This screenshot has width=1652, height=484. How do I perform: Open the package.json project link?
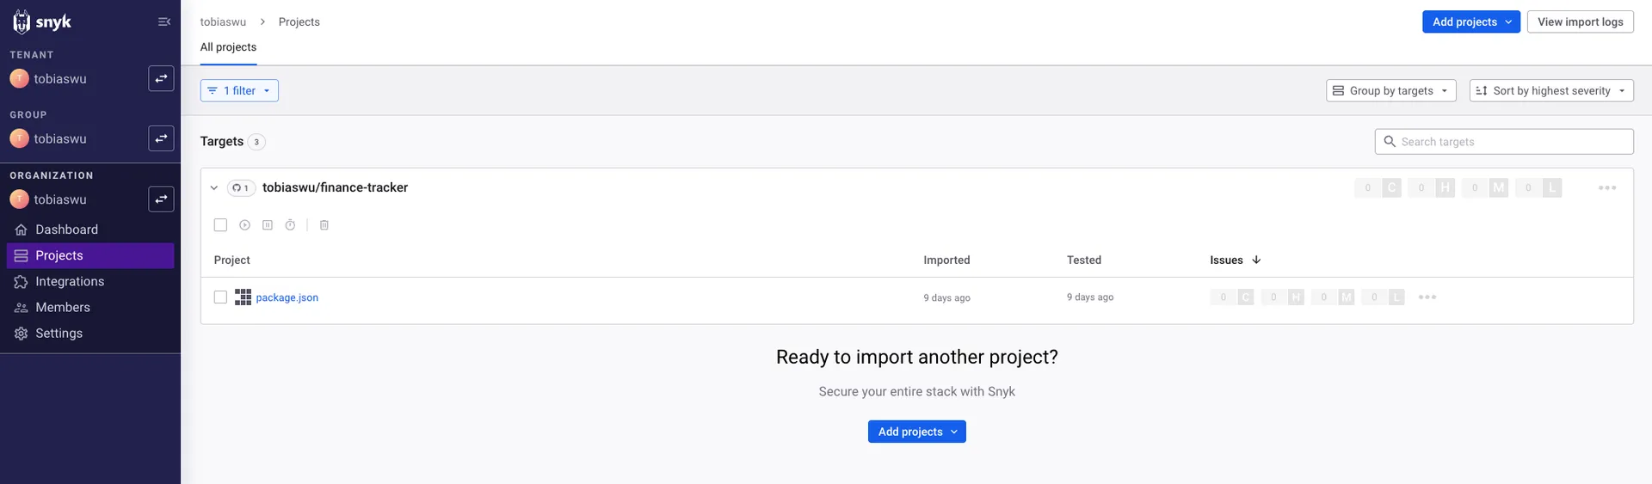tap(287, 297)
